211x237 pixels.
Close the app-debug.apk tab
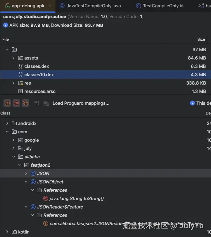point(50,6)
